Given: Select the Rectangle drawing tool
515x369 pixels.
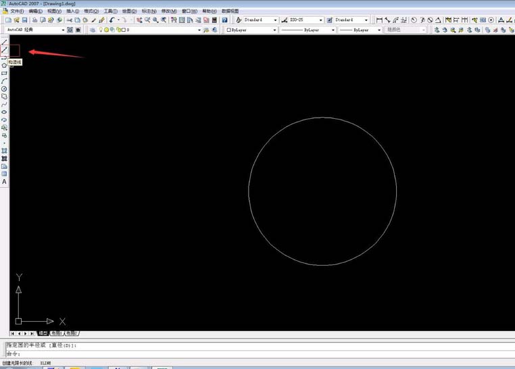Looking at the screenshot, I should click(x=4, y=73).
